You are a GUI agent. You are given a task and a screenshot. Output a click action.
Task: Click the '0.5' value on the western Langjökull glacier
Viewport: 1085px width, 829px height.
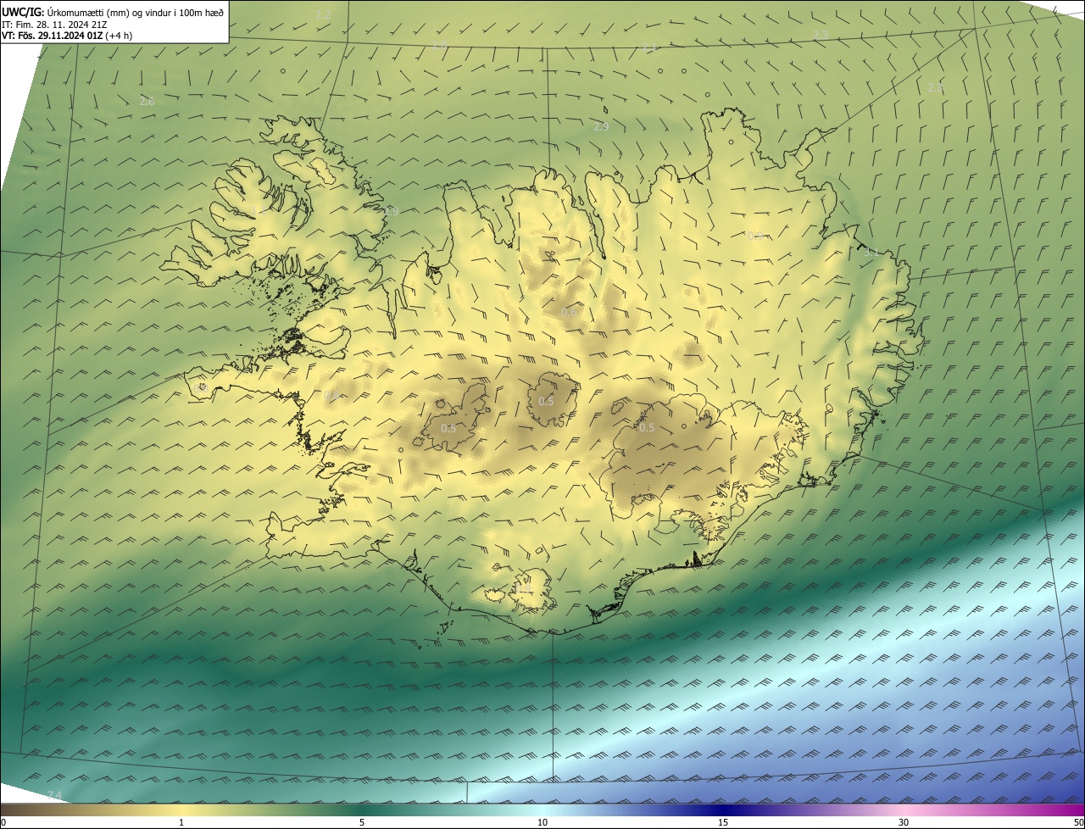pos(448,428)
